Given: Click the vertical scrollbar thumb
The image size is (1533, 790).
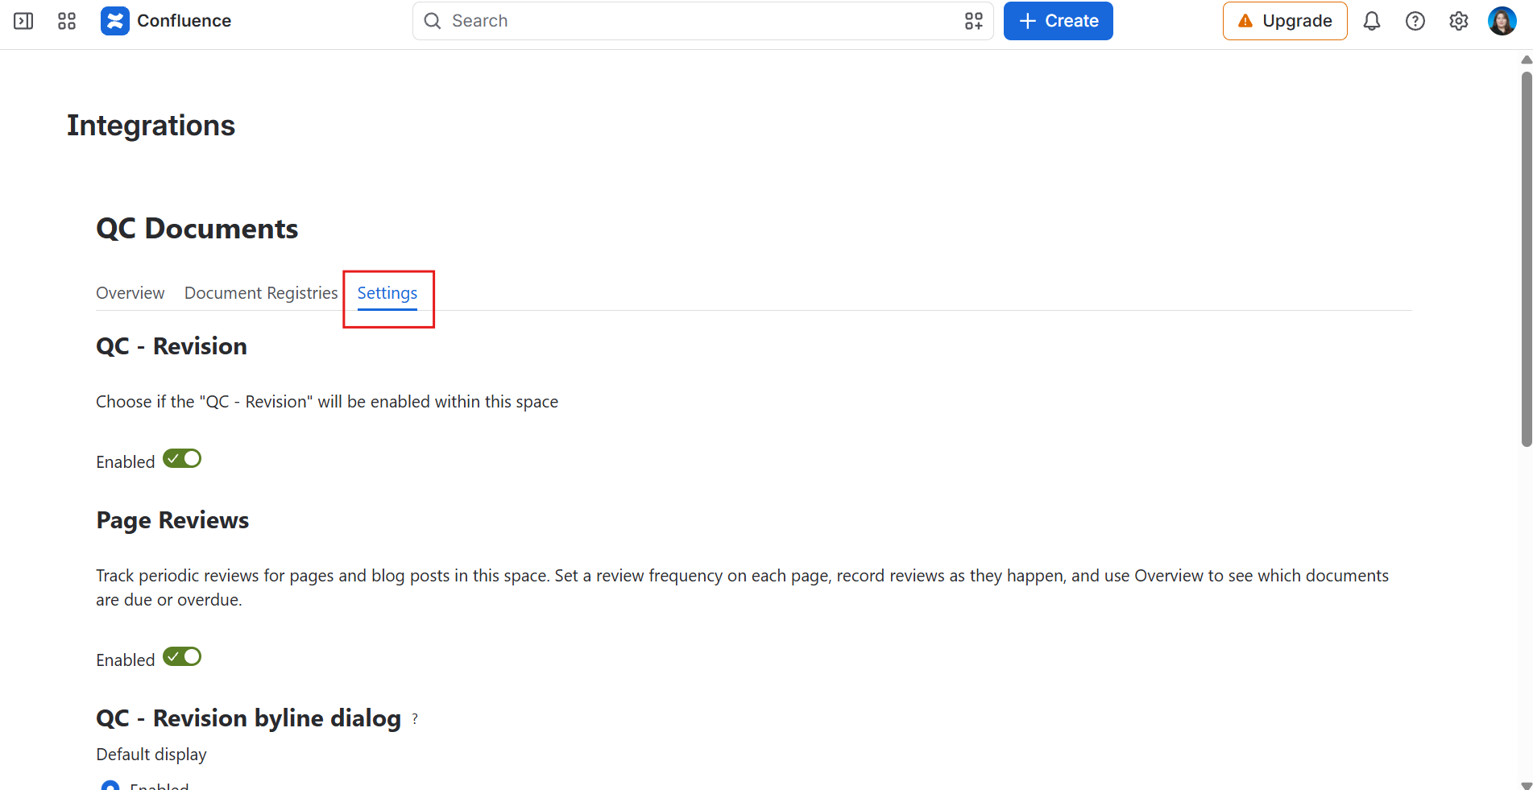Looking at the screenshot, I should (1527, 259).
